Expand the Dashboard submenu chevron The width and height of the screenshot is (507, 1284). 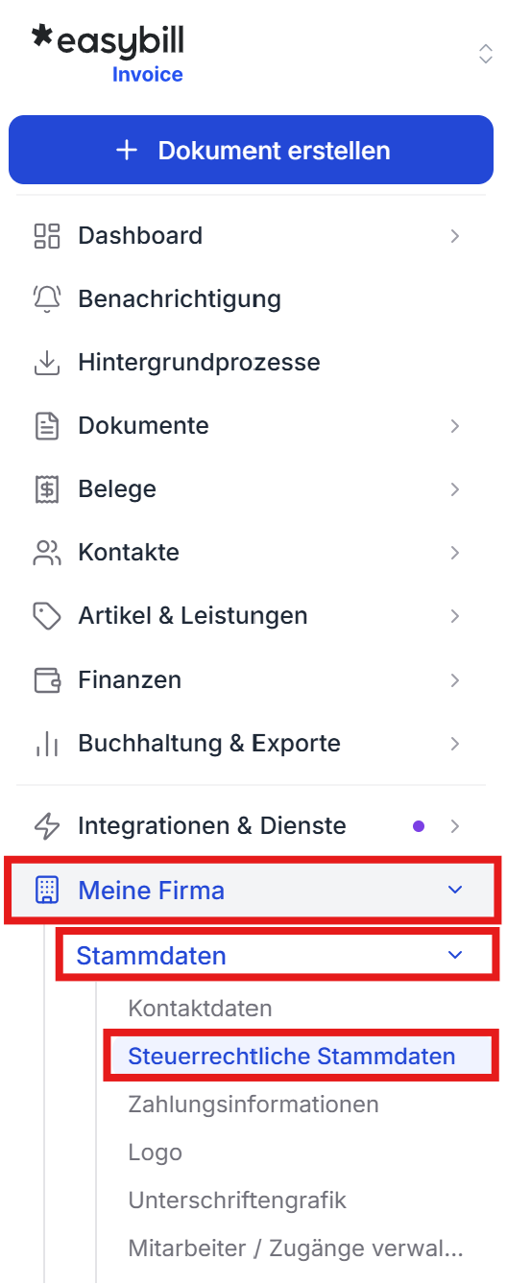tap(455, 236)
